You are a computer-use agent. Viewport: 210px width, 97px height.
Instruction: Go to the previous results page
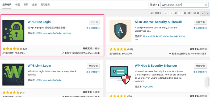(171, 13)
